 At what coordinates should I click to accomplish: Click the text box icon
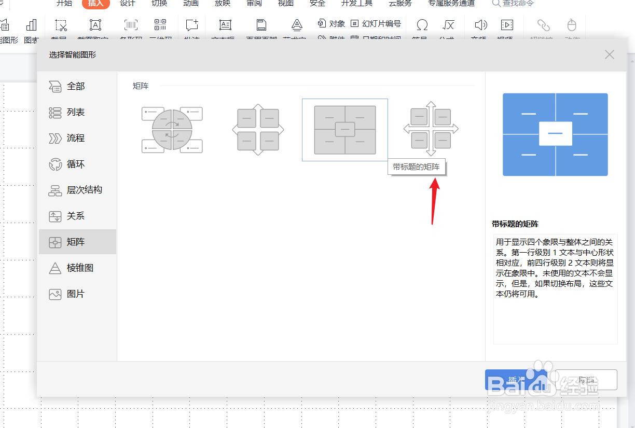pos(225,25)
